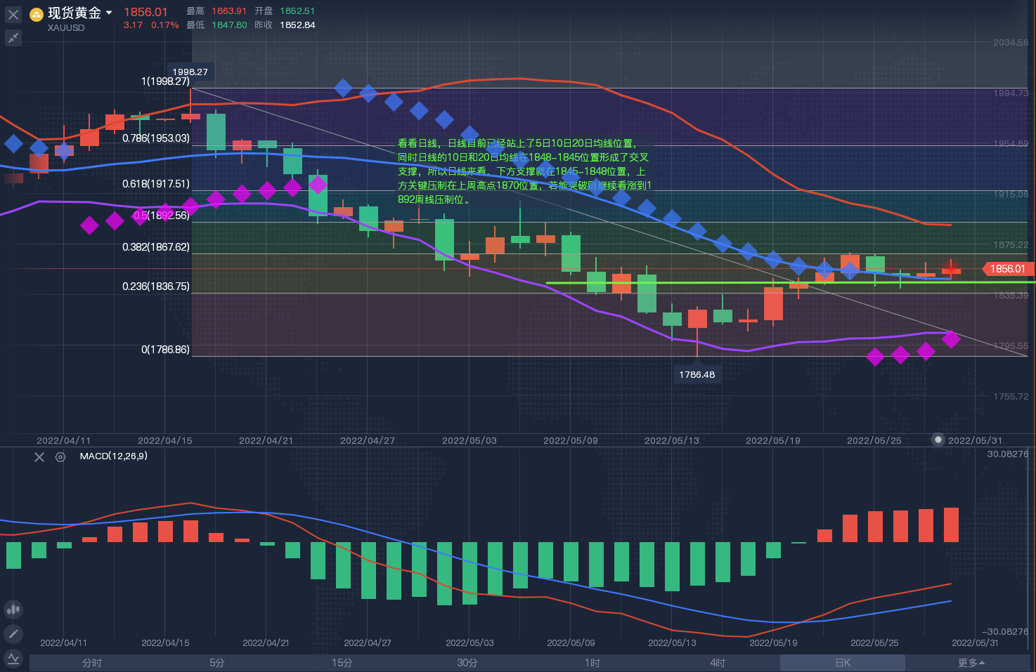Close the chart with top-left X button
Viewport: 1036px width, 672px height.
point(13,15)
